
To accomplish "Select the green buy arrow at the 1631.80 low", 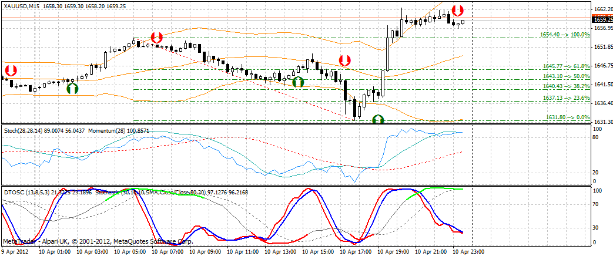I will pos(378,119).
